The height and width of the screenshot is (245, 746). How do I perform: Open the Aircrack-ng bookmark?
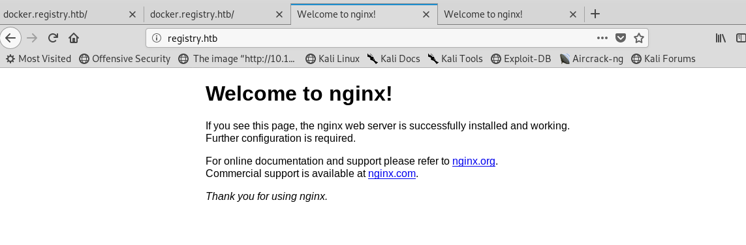[591, 59]
